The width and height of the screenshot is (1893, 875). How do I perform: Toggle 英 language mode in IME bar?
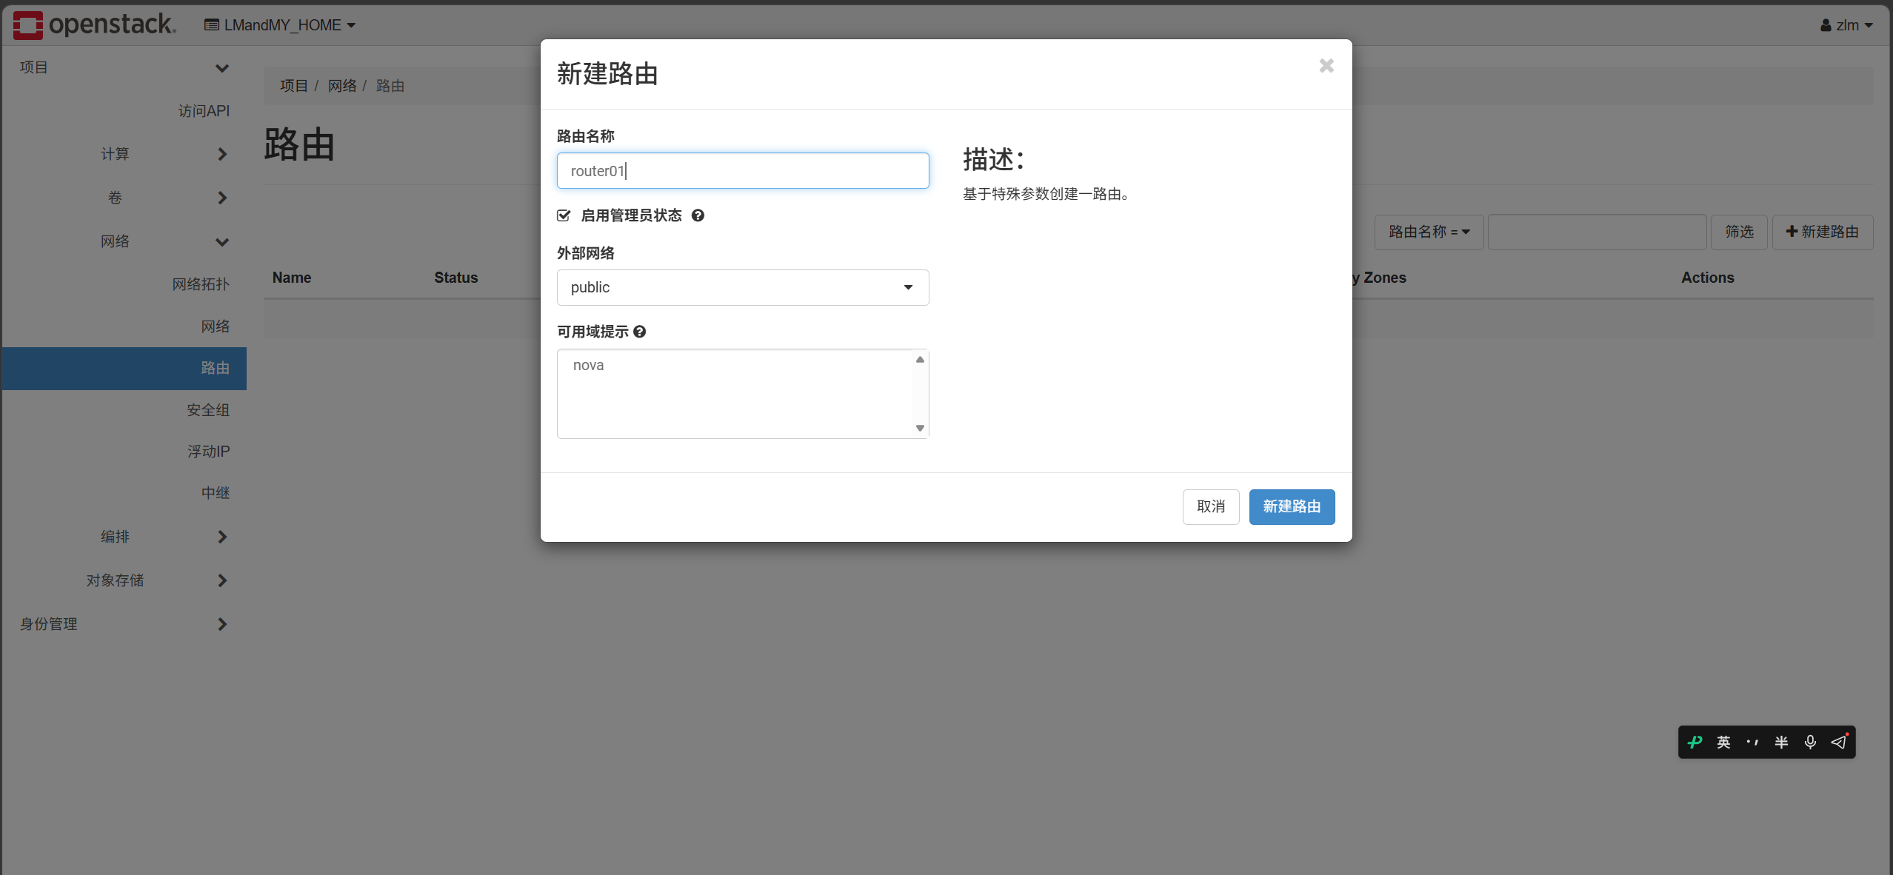coord(1723,742)
